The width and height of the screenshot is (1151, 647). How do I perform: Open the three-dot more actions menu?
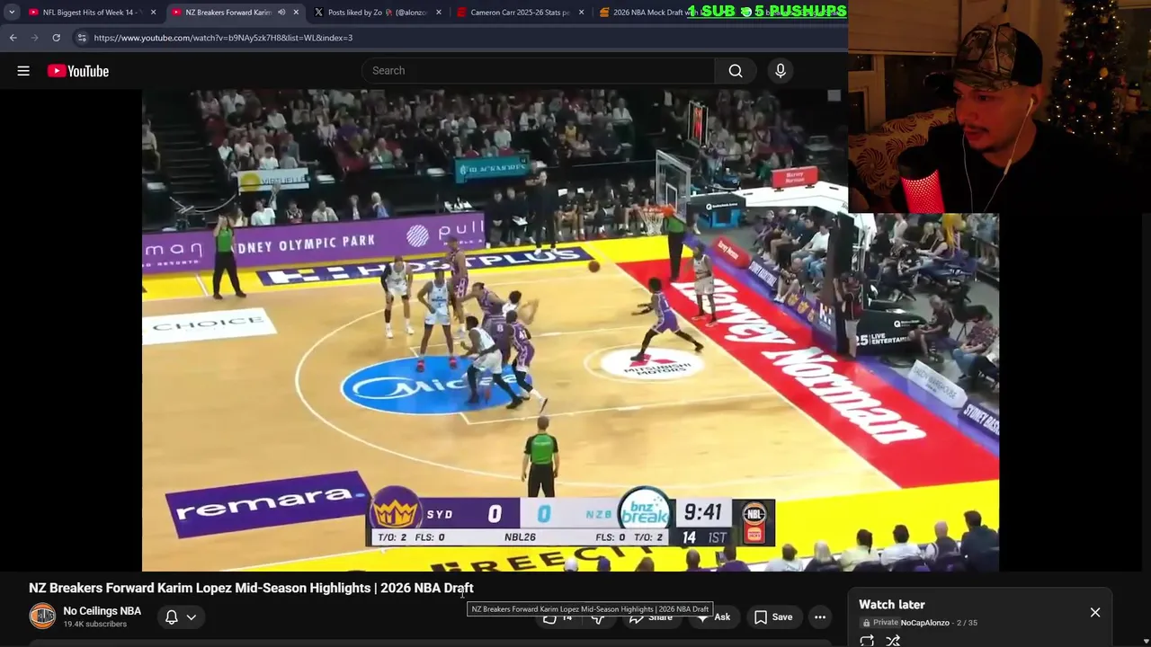[820, 617]
